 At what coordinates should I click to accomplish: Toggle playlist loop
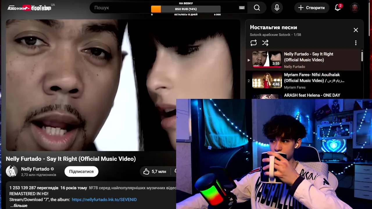pyautogui.click(x=253, y=43)
